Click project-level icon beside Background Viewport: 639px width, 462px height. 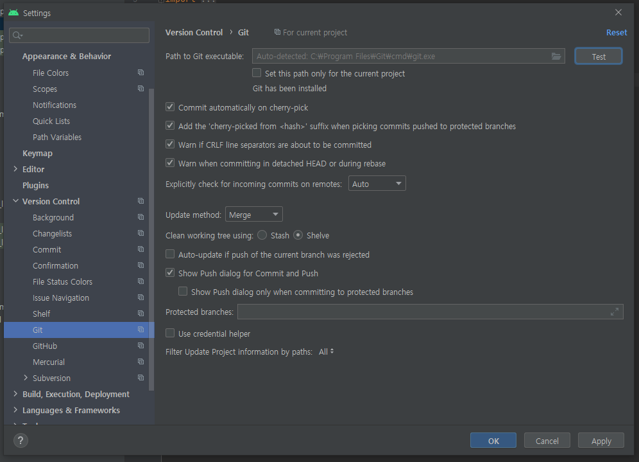point(141,217)
